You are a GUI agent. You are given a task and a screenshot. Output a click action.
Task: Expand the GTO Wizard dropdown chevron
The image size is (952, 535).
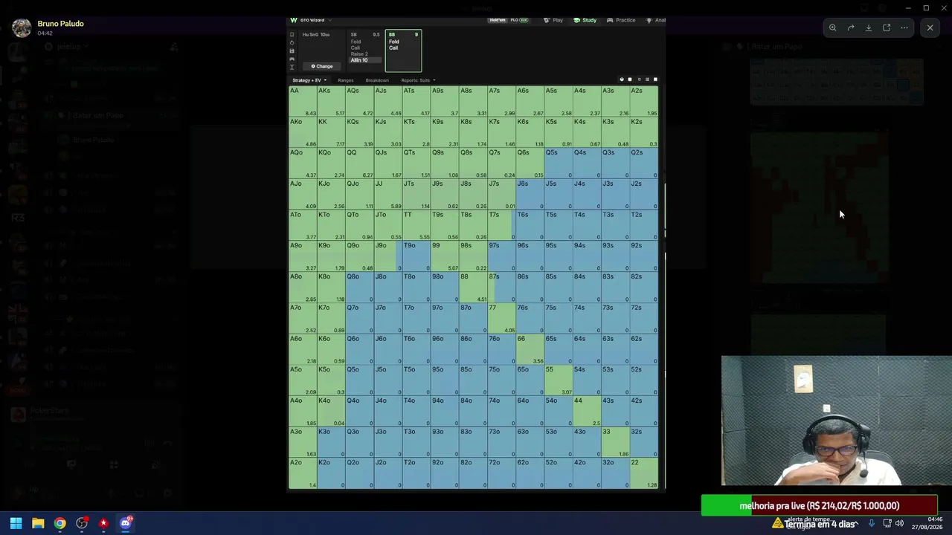pos(329,20)
